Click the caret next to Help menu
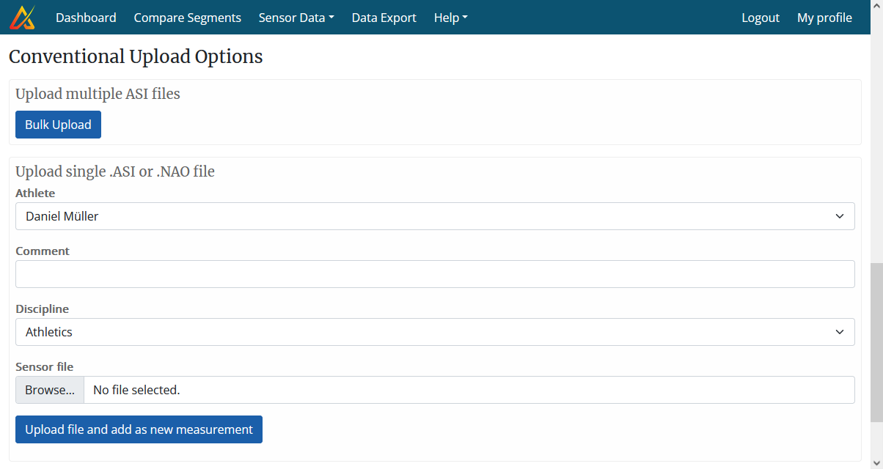This screenshot has width=883, height=469. click(x=466, y=18)
